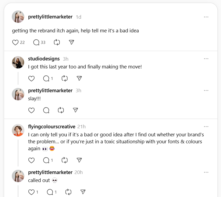Open replies on the main rebrand post

point(36,42)
